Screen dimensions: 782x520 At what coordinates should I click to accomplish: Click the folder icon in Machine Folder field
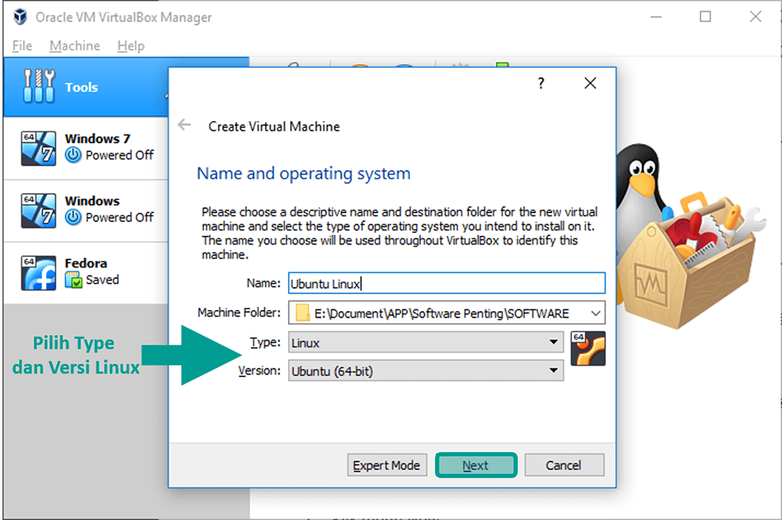(x=302, y=313)
